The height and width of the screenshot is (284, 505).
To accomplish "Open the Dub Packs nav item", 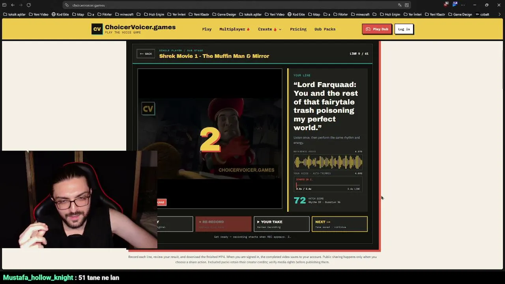I will click(325, 29).
